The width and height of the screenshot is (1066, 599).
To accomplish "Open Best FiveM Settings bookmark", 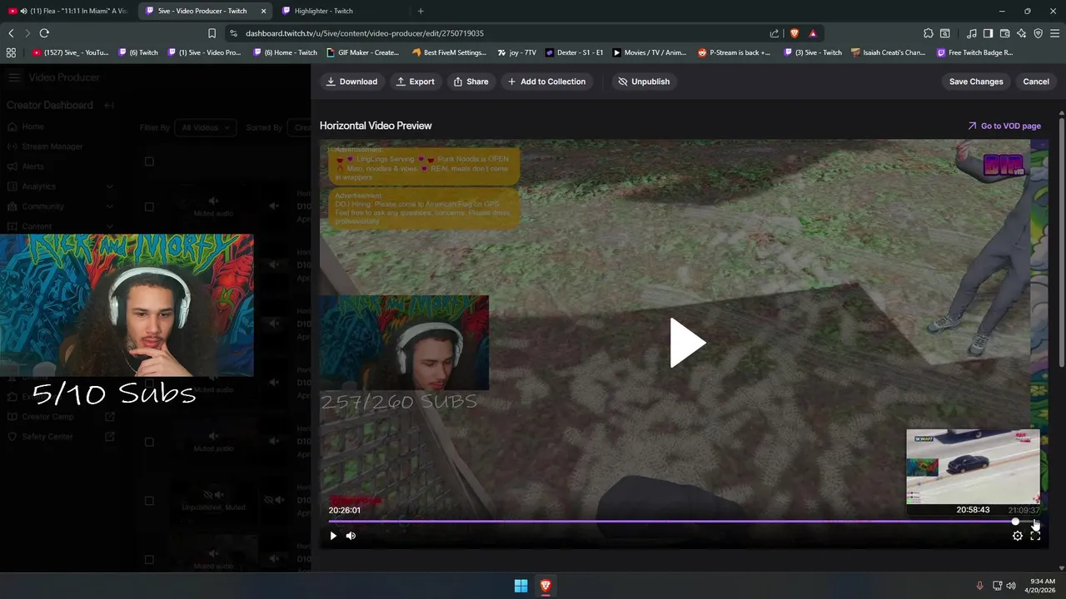I will click(449, 52).
